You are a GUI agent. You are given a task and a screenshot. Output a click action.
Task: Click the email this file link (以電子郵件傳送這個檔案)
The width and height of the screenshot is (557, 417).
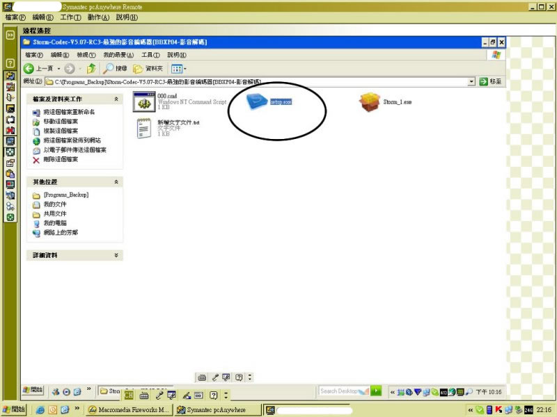(x=74, y=150)
